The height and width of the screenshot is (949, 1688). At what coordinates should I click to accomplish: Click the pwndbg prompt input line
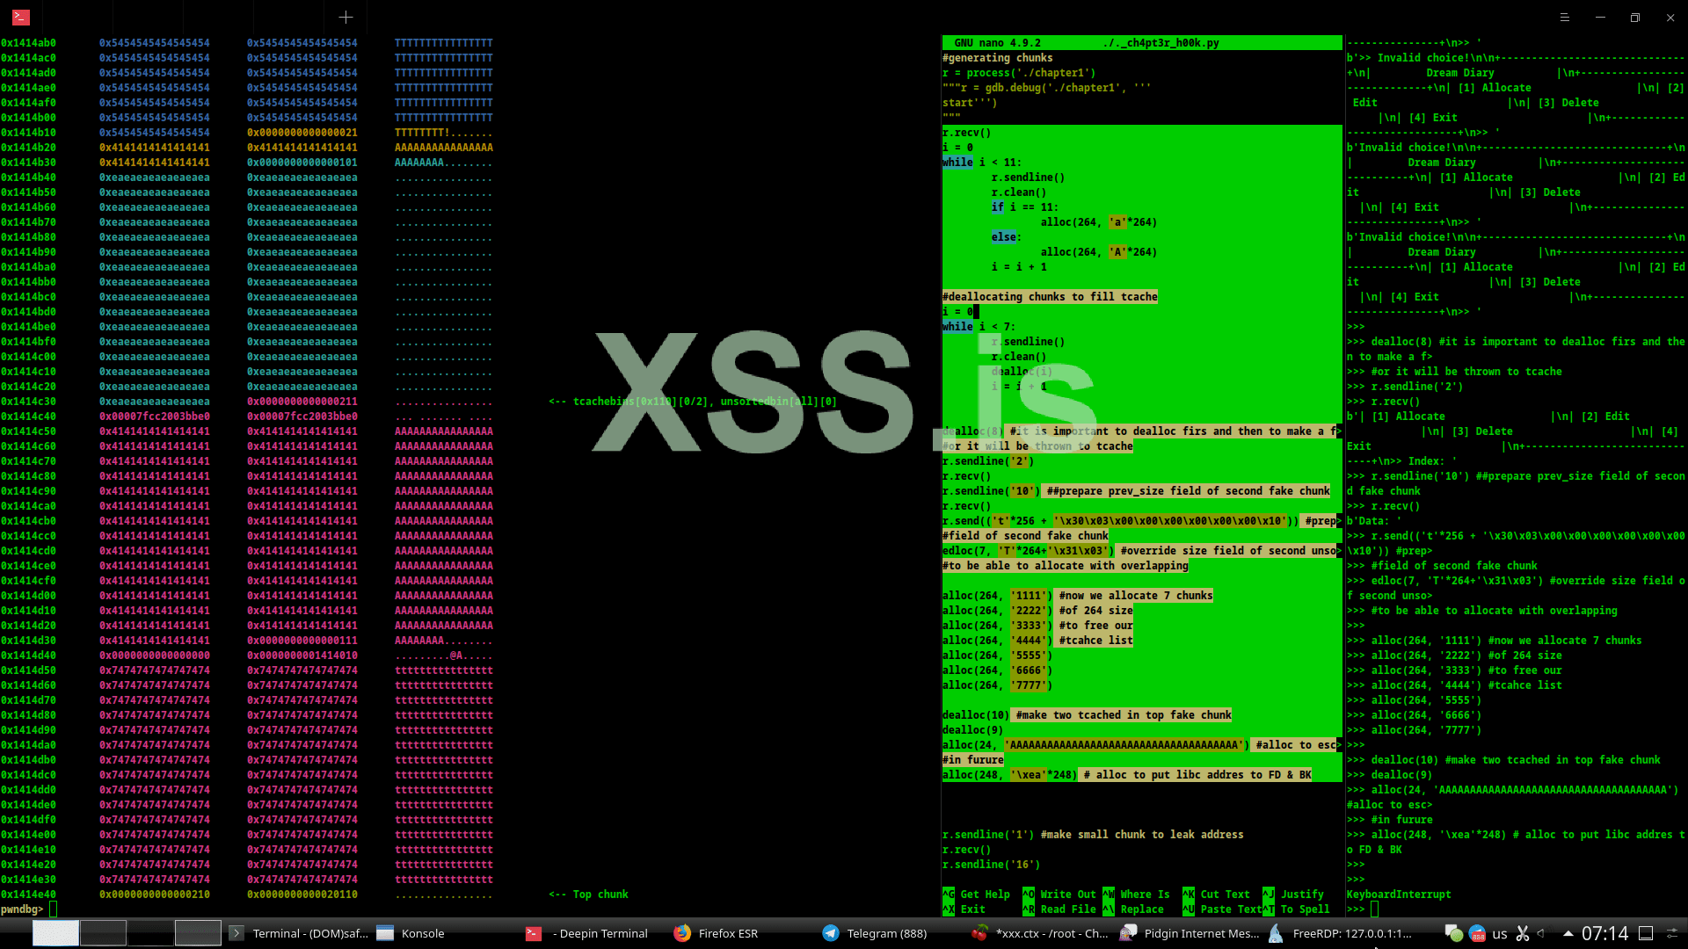coord(264,909)
